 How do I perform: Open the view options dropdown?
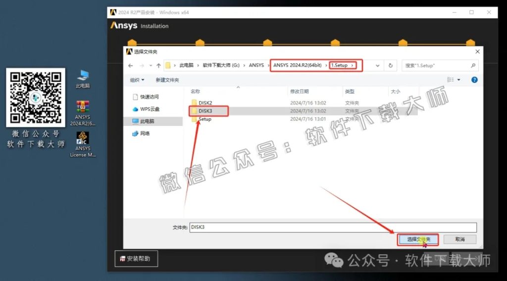point(458,80)
